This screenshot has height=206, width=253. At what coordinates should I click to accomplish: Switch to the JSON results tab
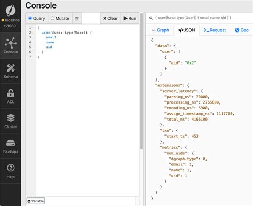pyautogui.click(x=186, y=30)
